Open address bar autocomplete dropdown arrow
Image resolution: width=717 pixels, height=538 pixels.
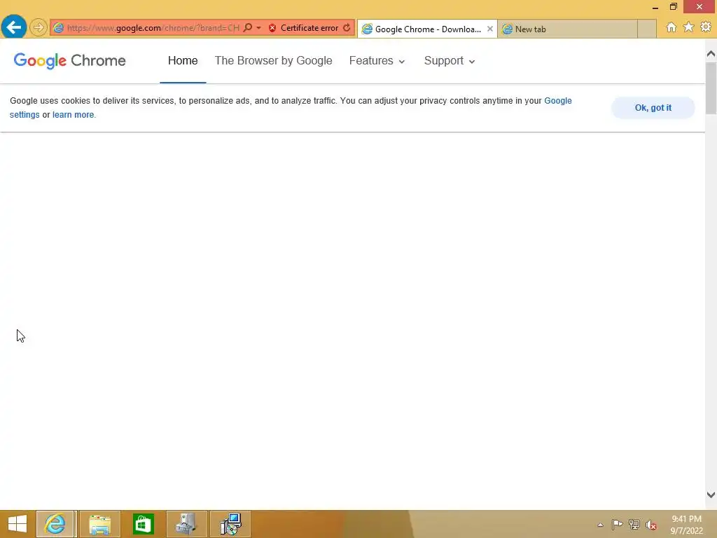pos(258,28)
